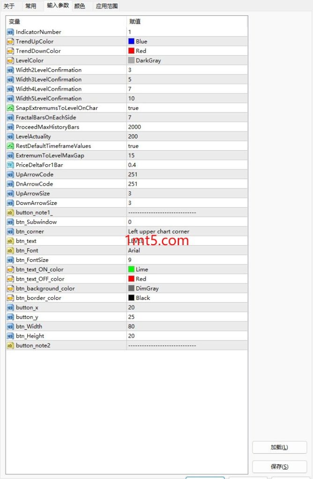Click the RestDefaultTimeframeValues boolean icon
The height and width of the screenshot is (479, 313).
[10, 146]
